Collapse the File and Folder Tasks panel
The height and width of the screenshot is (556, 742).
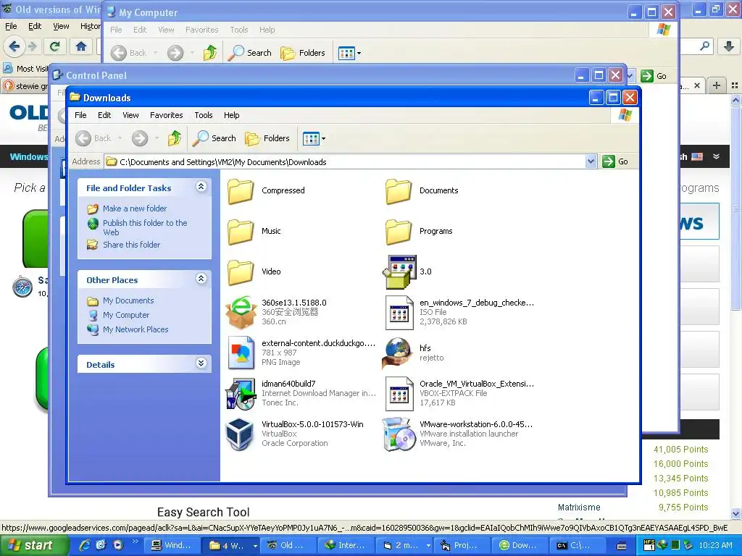201,187
